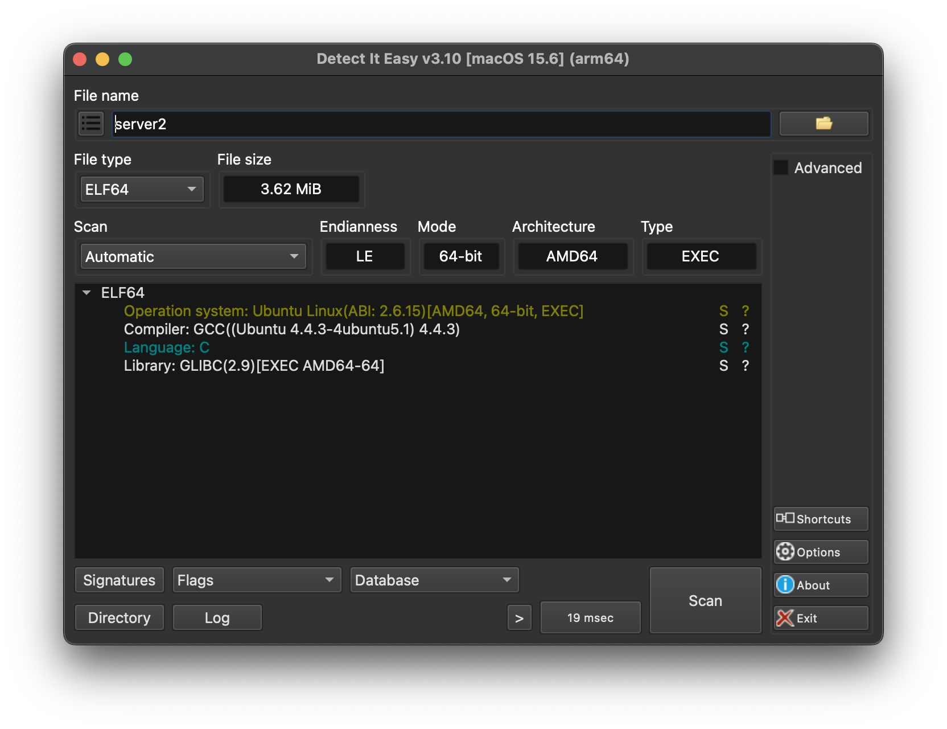Enable the Advanced checkbox
This screenshot has width=947, height=729.
[780, 167]
